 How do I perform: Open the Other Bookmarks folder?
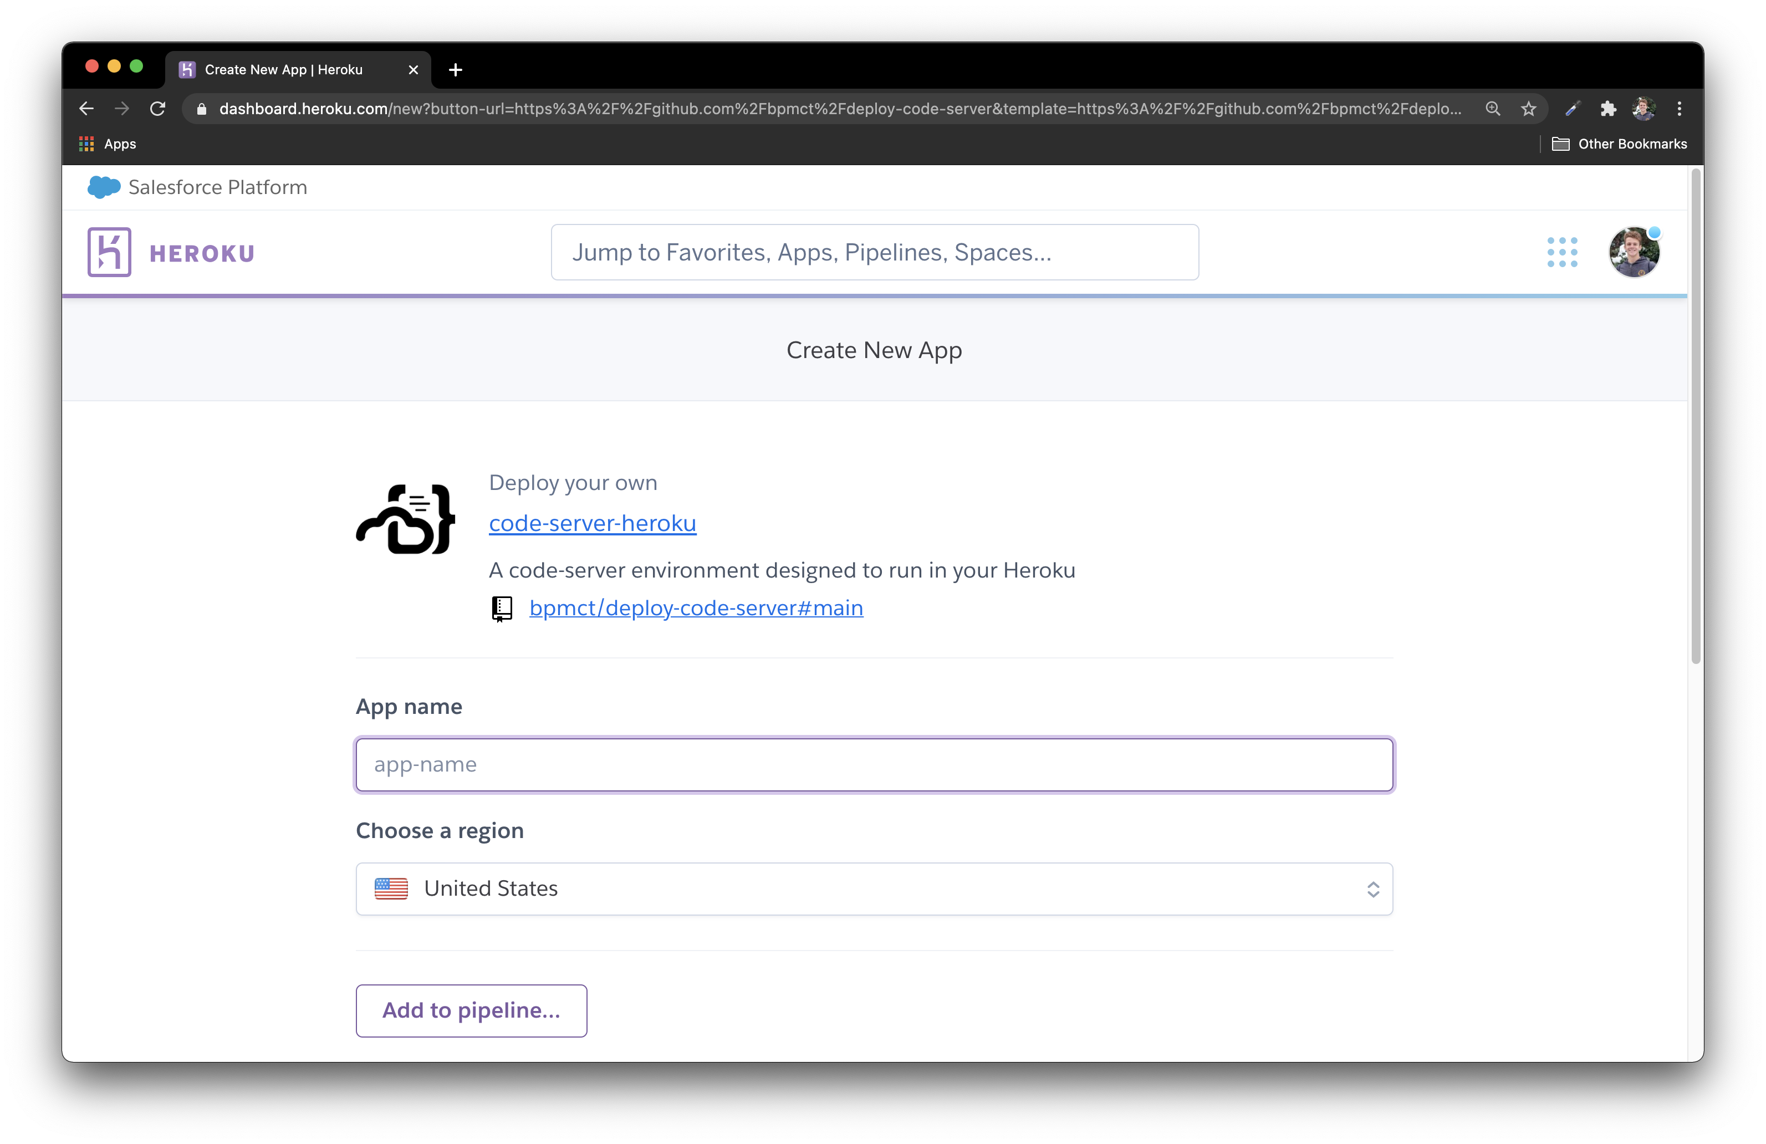pos(1619,144)
